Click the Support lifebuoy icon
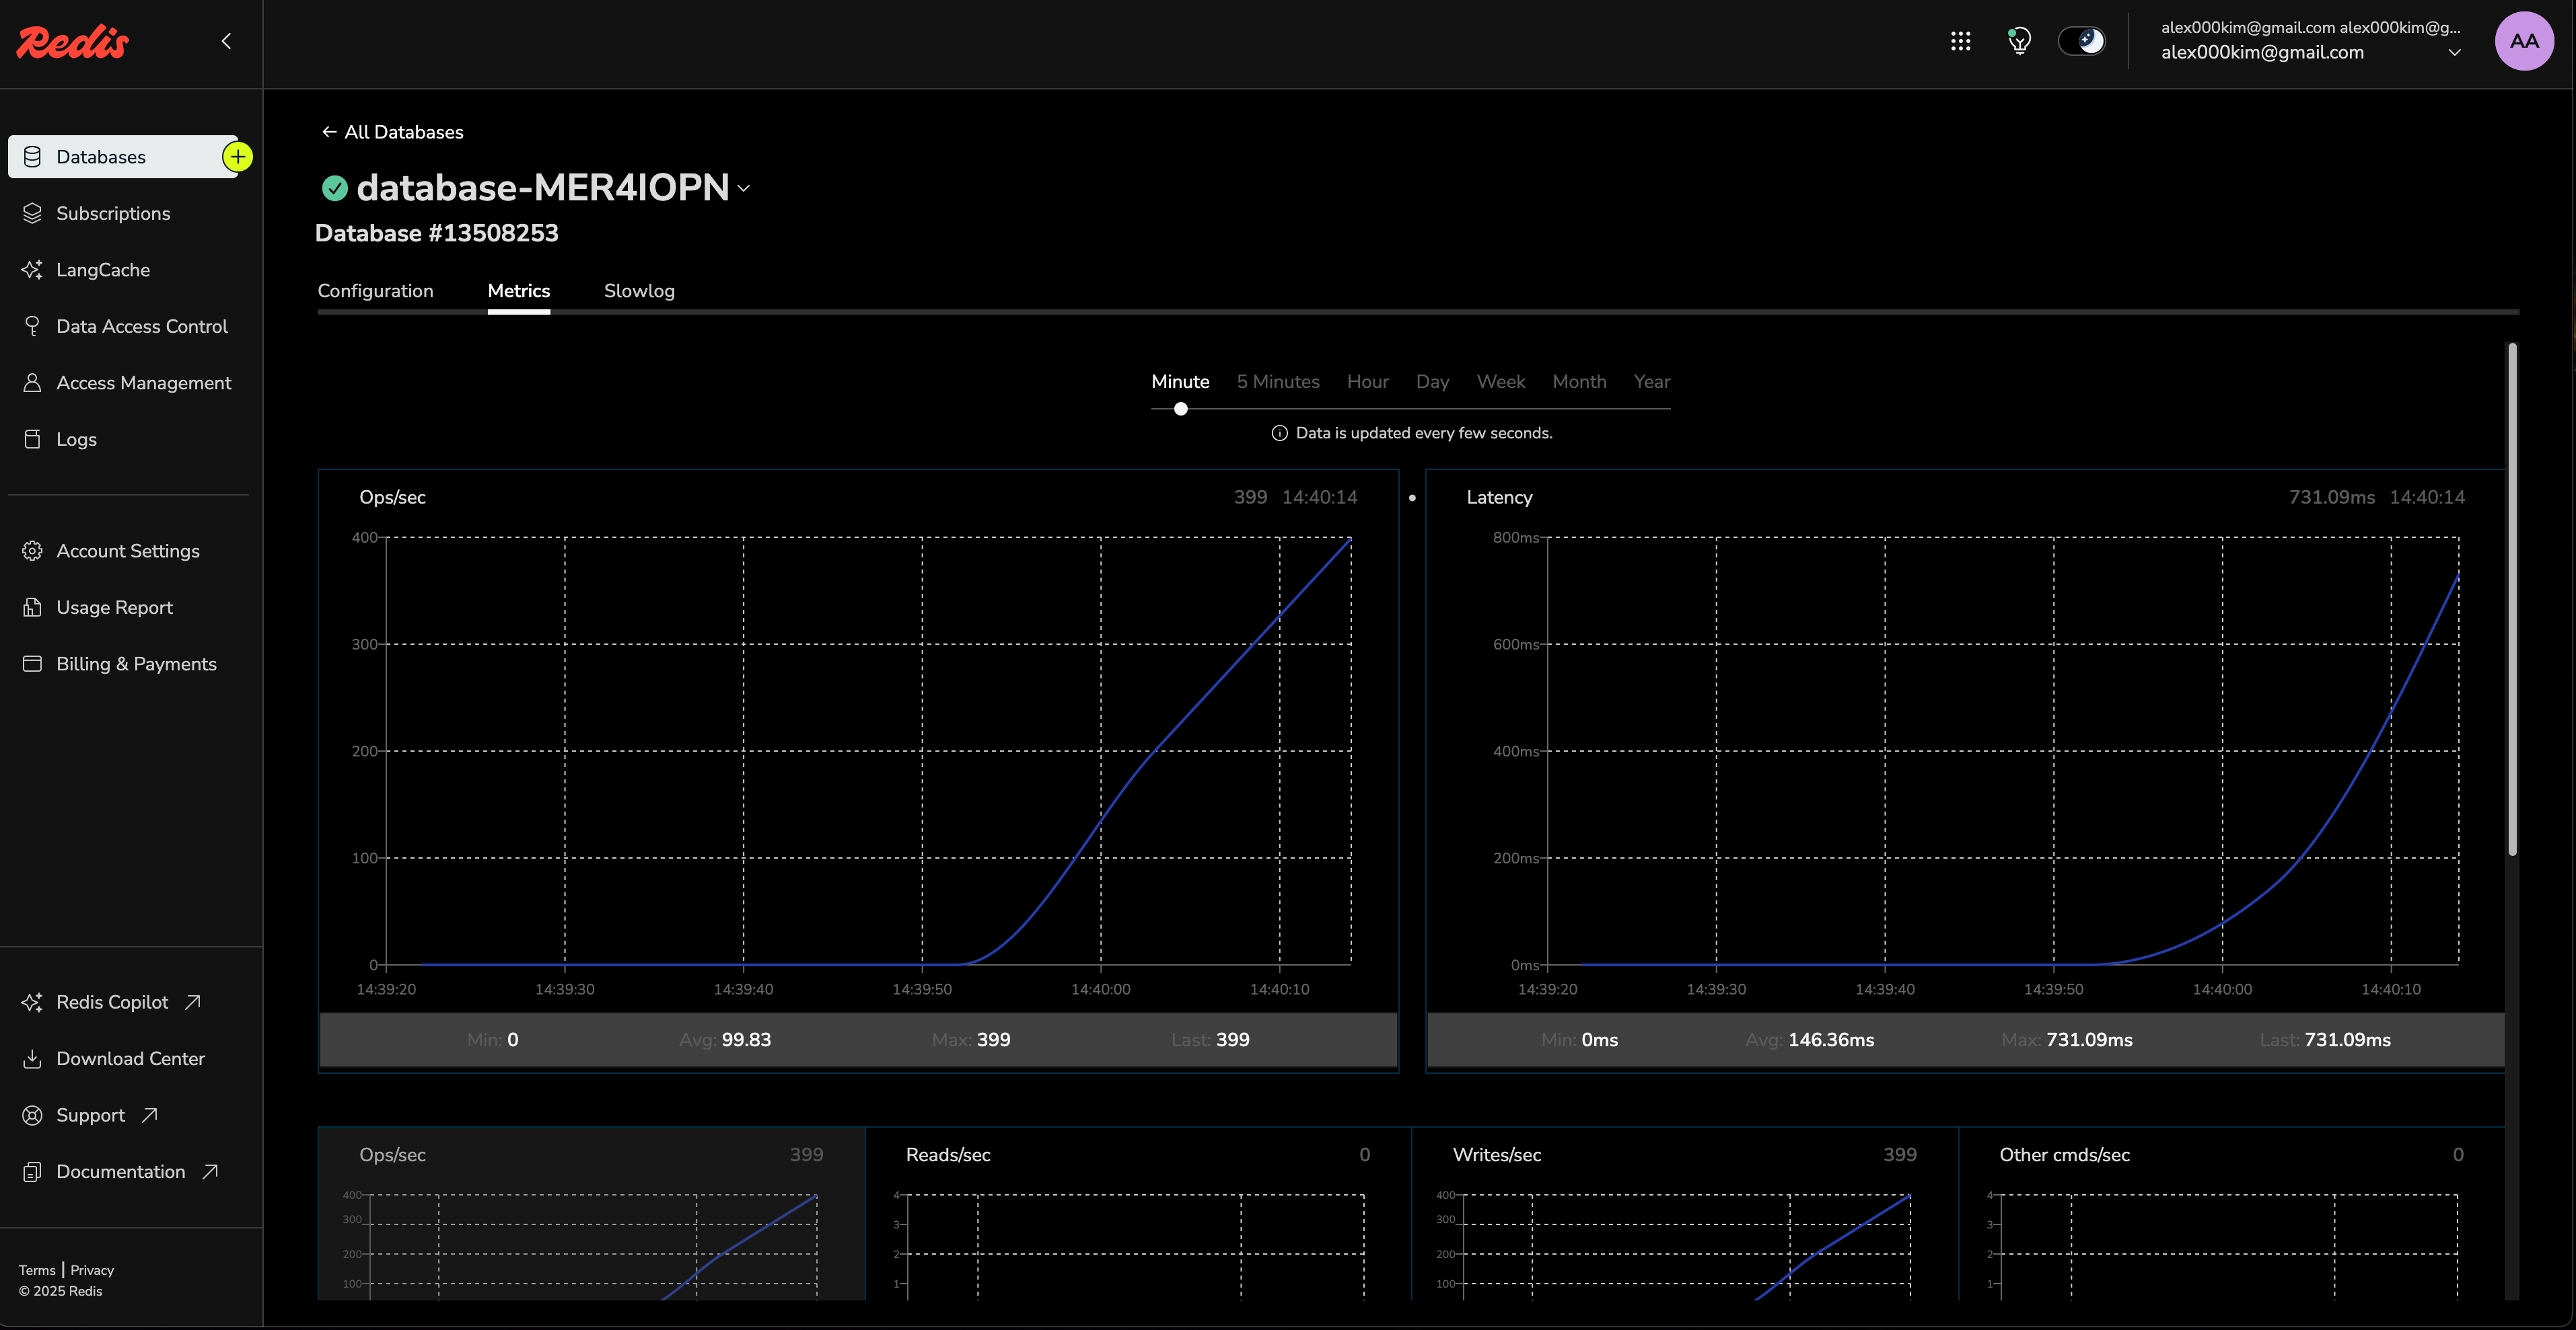The width and height of the screenshot is (2576, 1330). 32,1115
